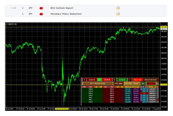This screenshot has height=116, width=173.
Task: Select the GBPJPY pair row
Action: (x=152, y=93)
